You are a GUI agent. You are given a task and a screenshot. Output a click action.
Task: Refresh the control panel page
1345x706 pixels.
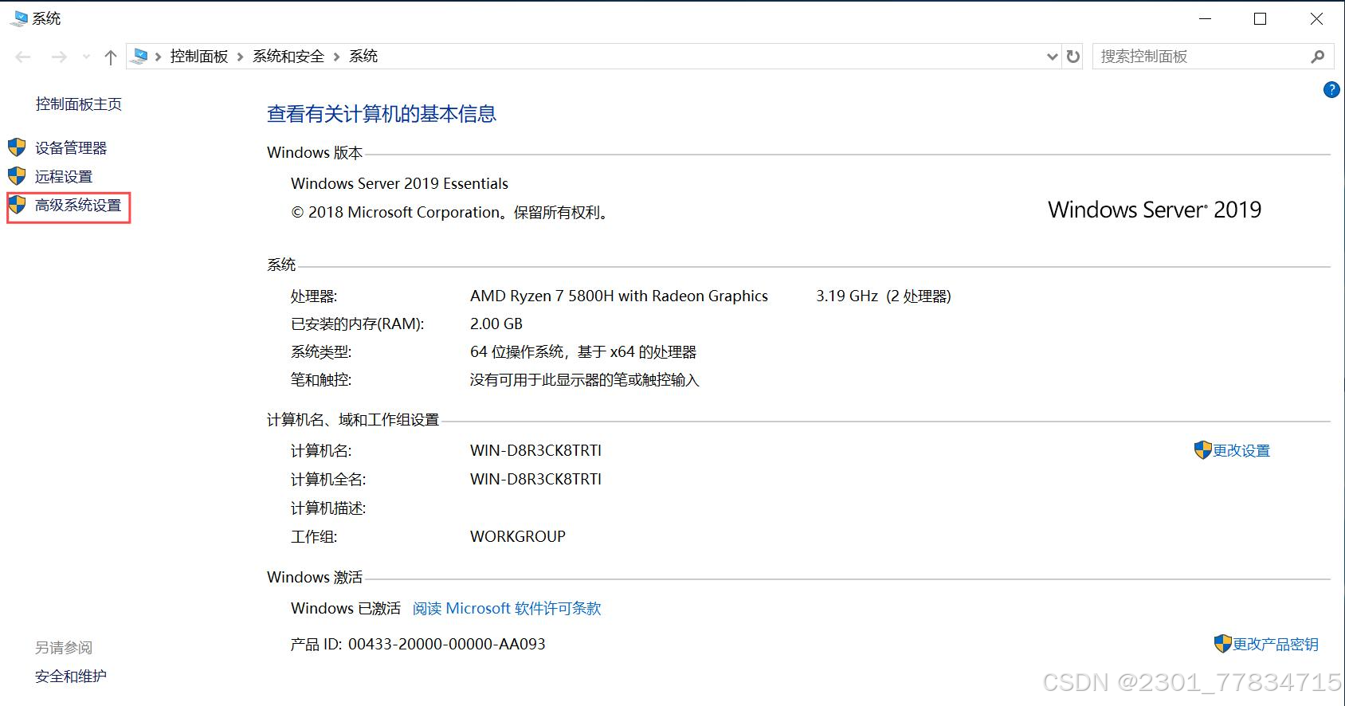1073,57
